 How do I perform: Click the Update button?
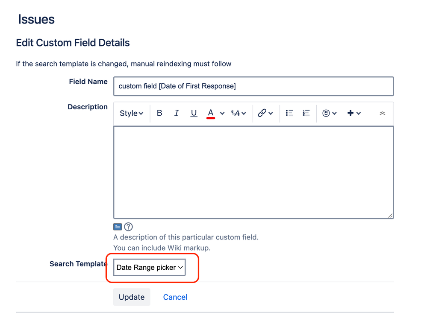(x=132, y=297)
